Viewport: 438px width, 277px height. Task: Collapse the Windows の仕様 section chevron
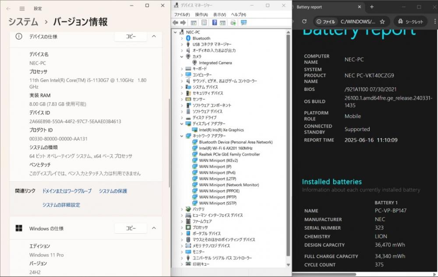154,228
